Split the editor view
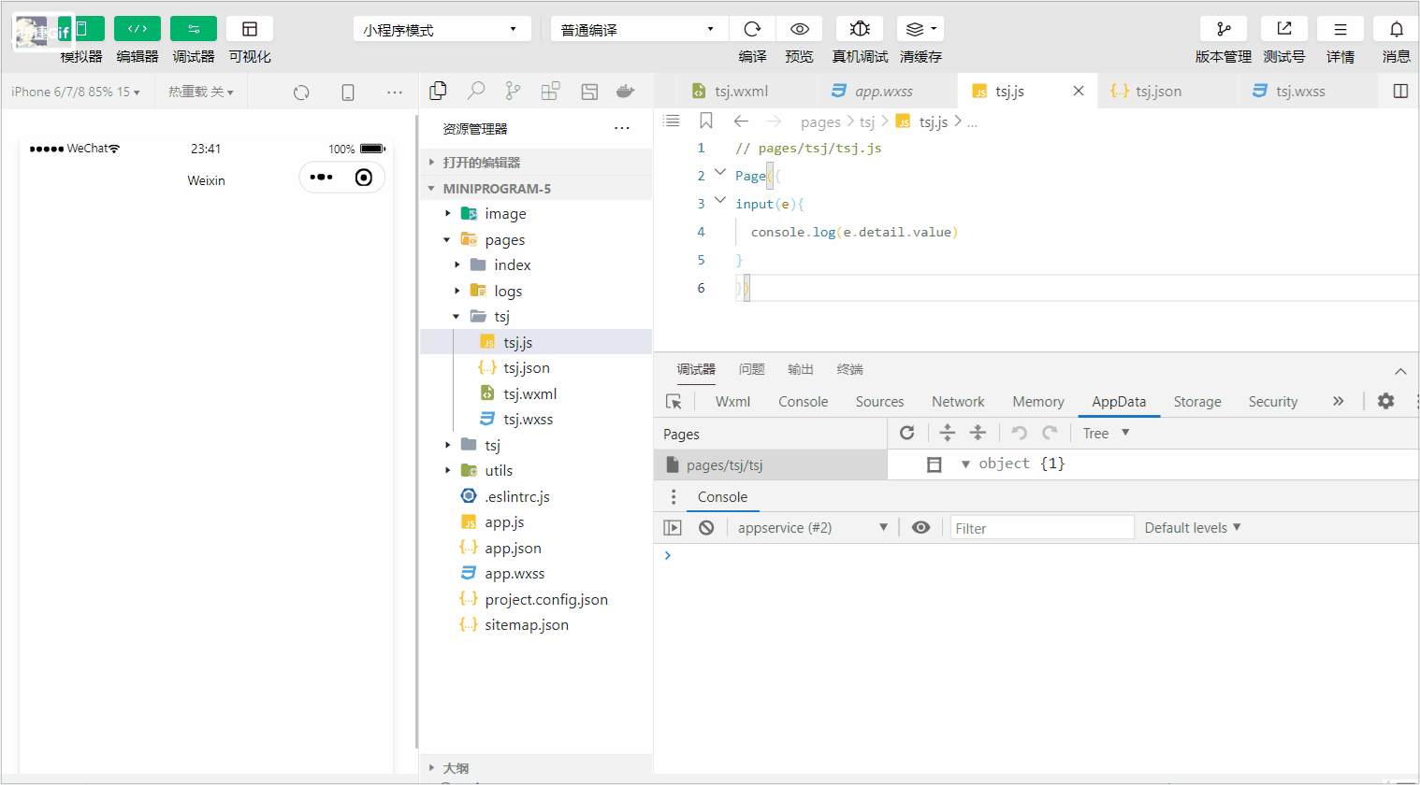1420x785 pixels. pyautogui.click(x=1400, y=91)
